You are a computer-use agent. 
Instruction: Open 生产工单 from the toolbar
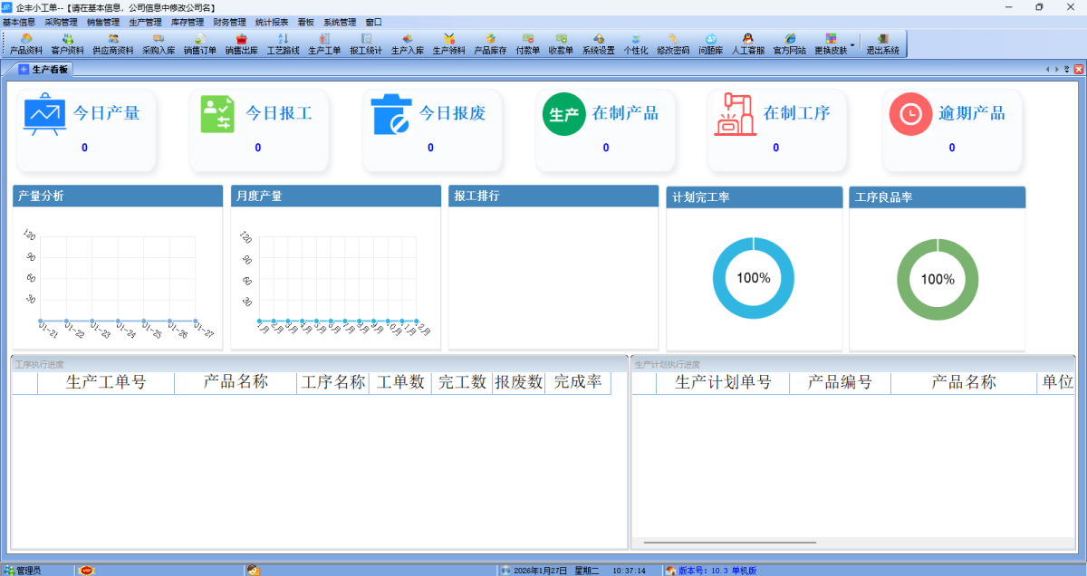pos(324,43)
